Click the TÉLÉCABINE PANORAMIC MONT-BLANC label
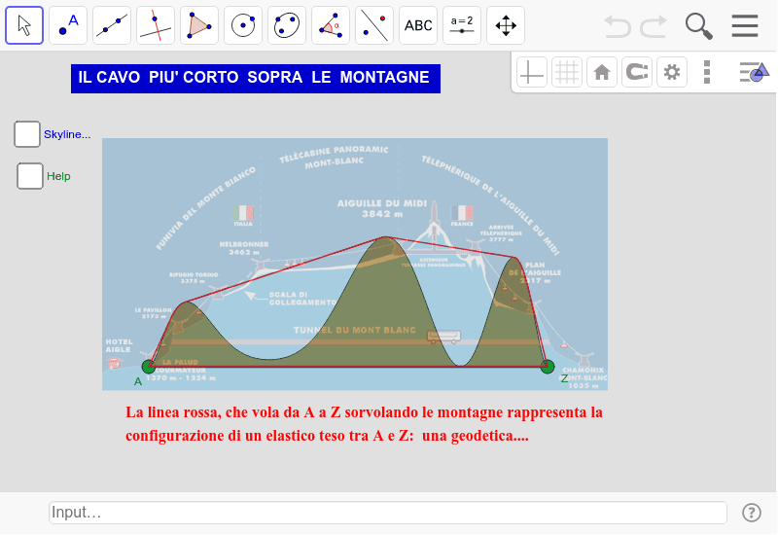Screen dimensions: 778x535 (x=334, y=156)
